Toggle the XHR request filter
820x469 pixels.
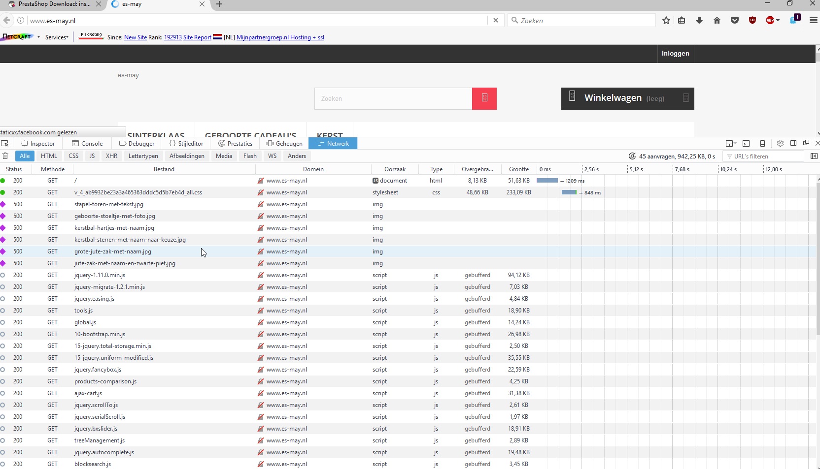tap(111, 156)
